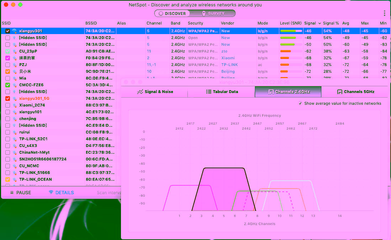Sort by the Channel column header
The height and width of the screenshot is (240, 391).
[154, 23]
